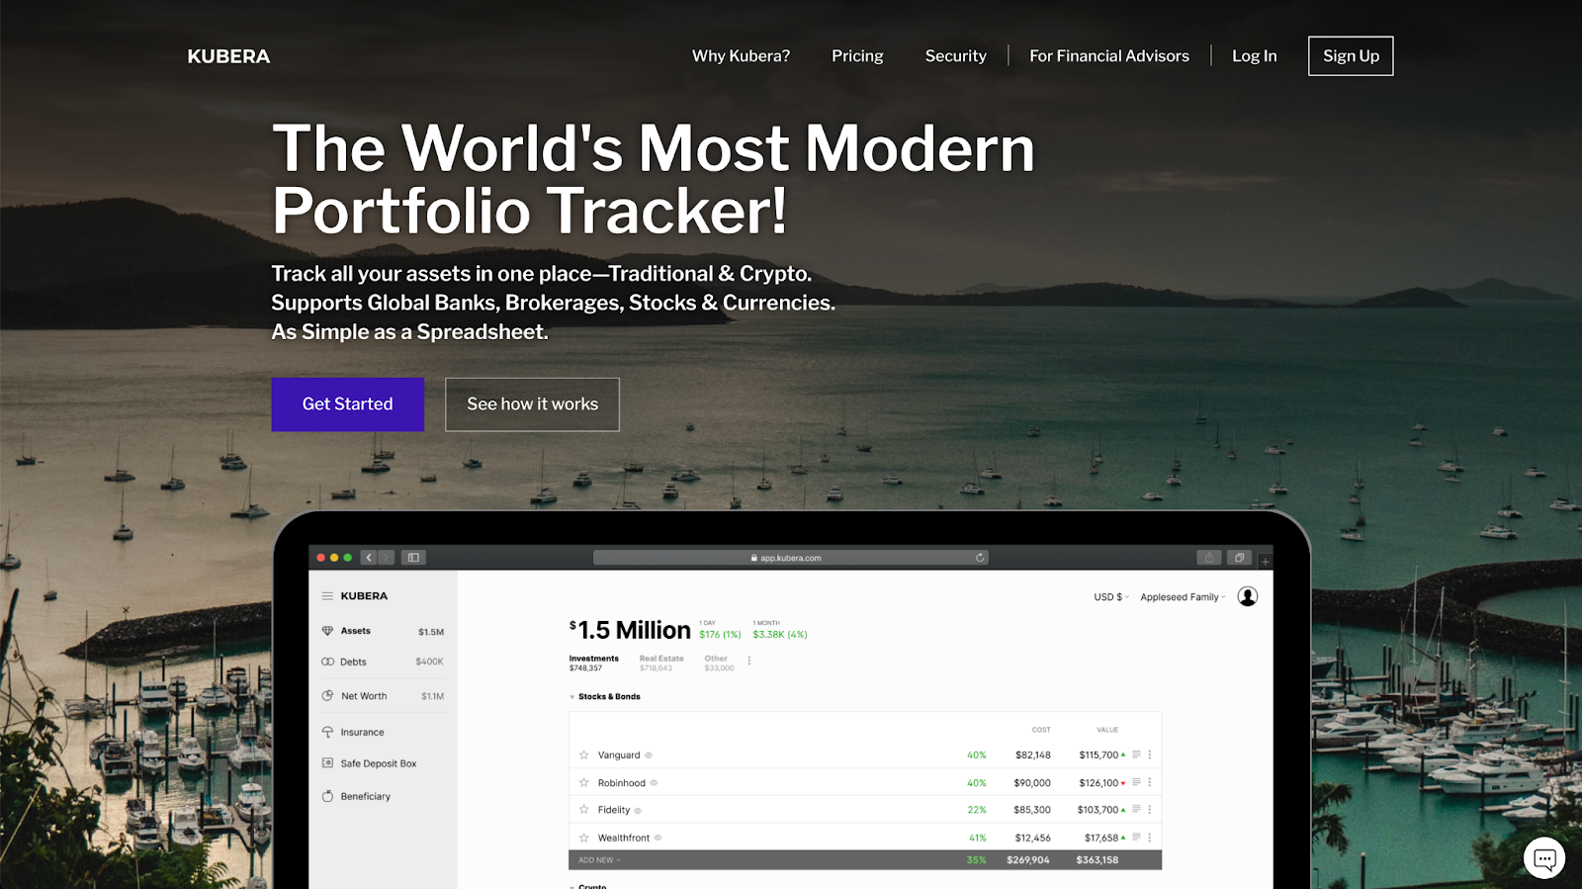Toggle the eye icon next to Wealthfront
This screenshot has height=889, width=1582.
pos(658,838)
